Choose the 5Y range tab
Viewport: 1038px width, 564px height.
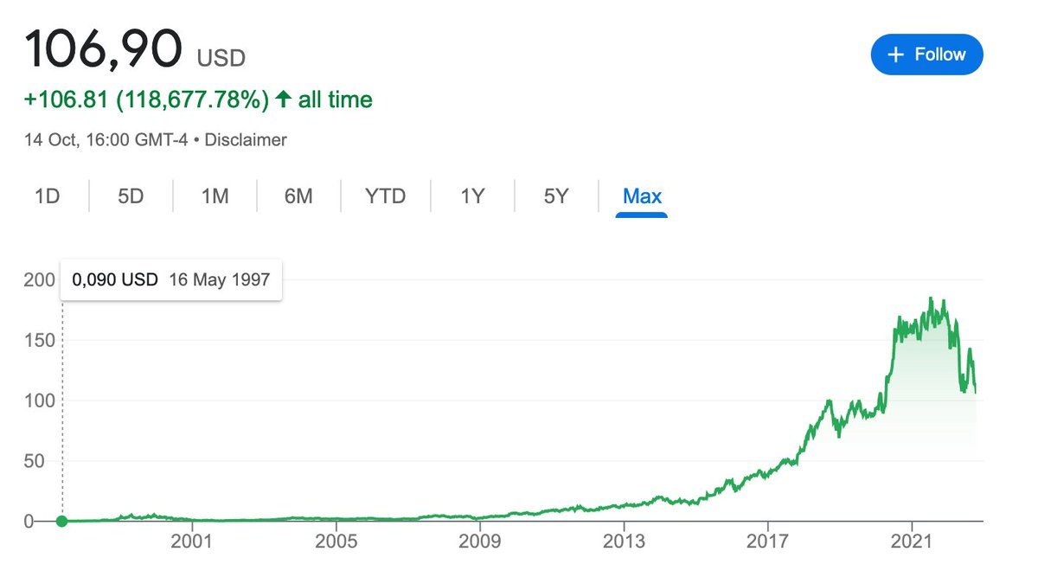point(556,196)
